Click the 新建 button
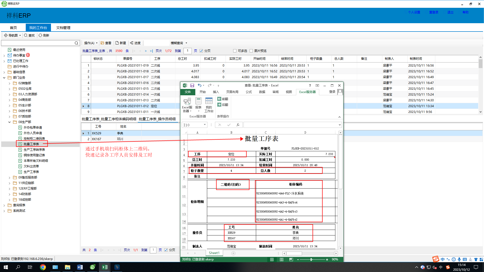This screenshot has height=272, width=484. [x=121, y=43]
